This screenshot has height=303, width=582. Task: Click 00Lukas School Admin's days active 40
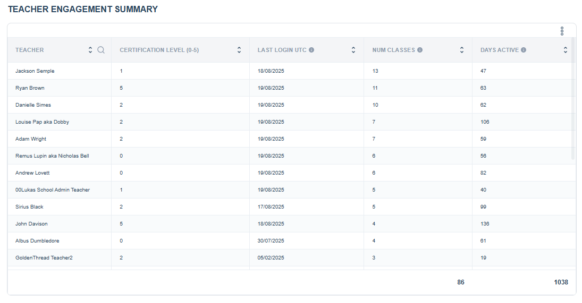click(x=483, y=190)
